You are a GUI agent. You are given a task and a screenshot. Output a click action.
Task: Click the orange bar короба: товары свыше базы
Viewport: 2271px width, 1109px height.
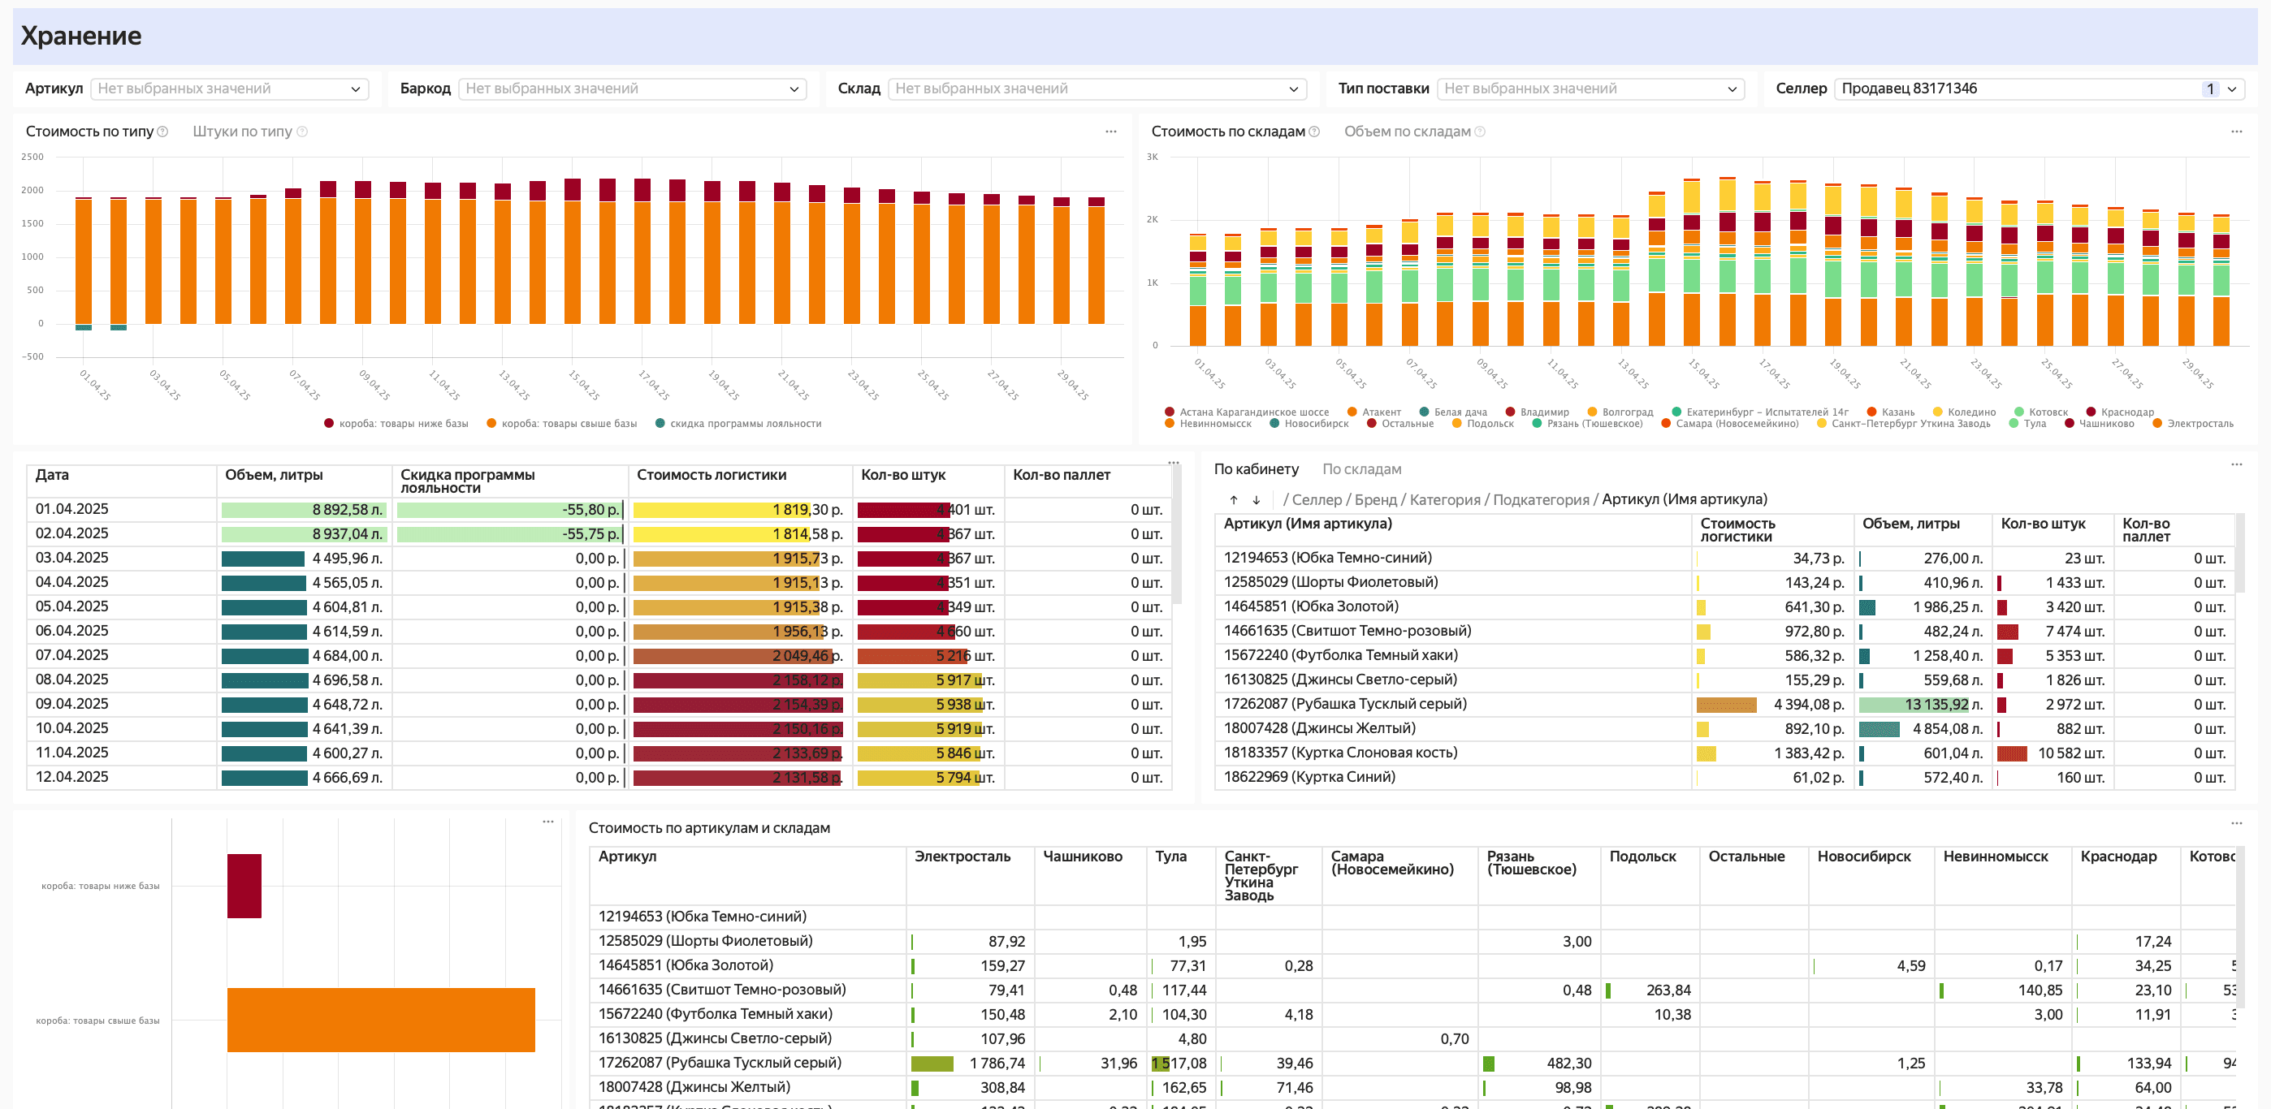[381, 1020]
